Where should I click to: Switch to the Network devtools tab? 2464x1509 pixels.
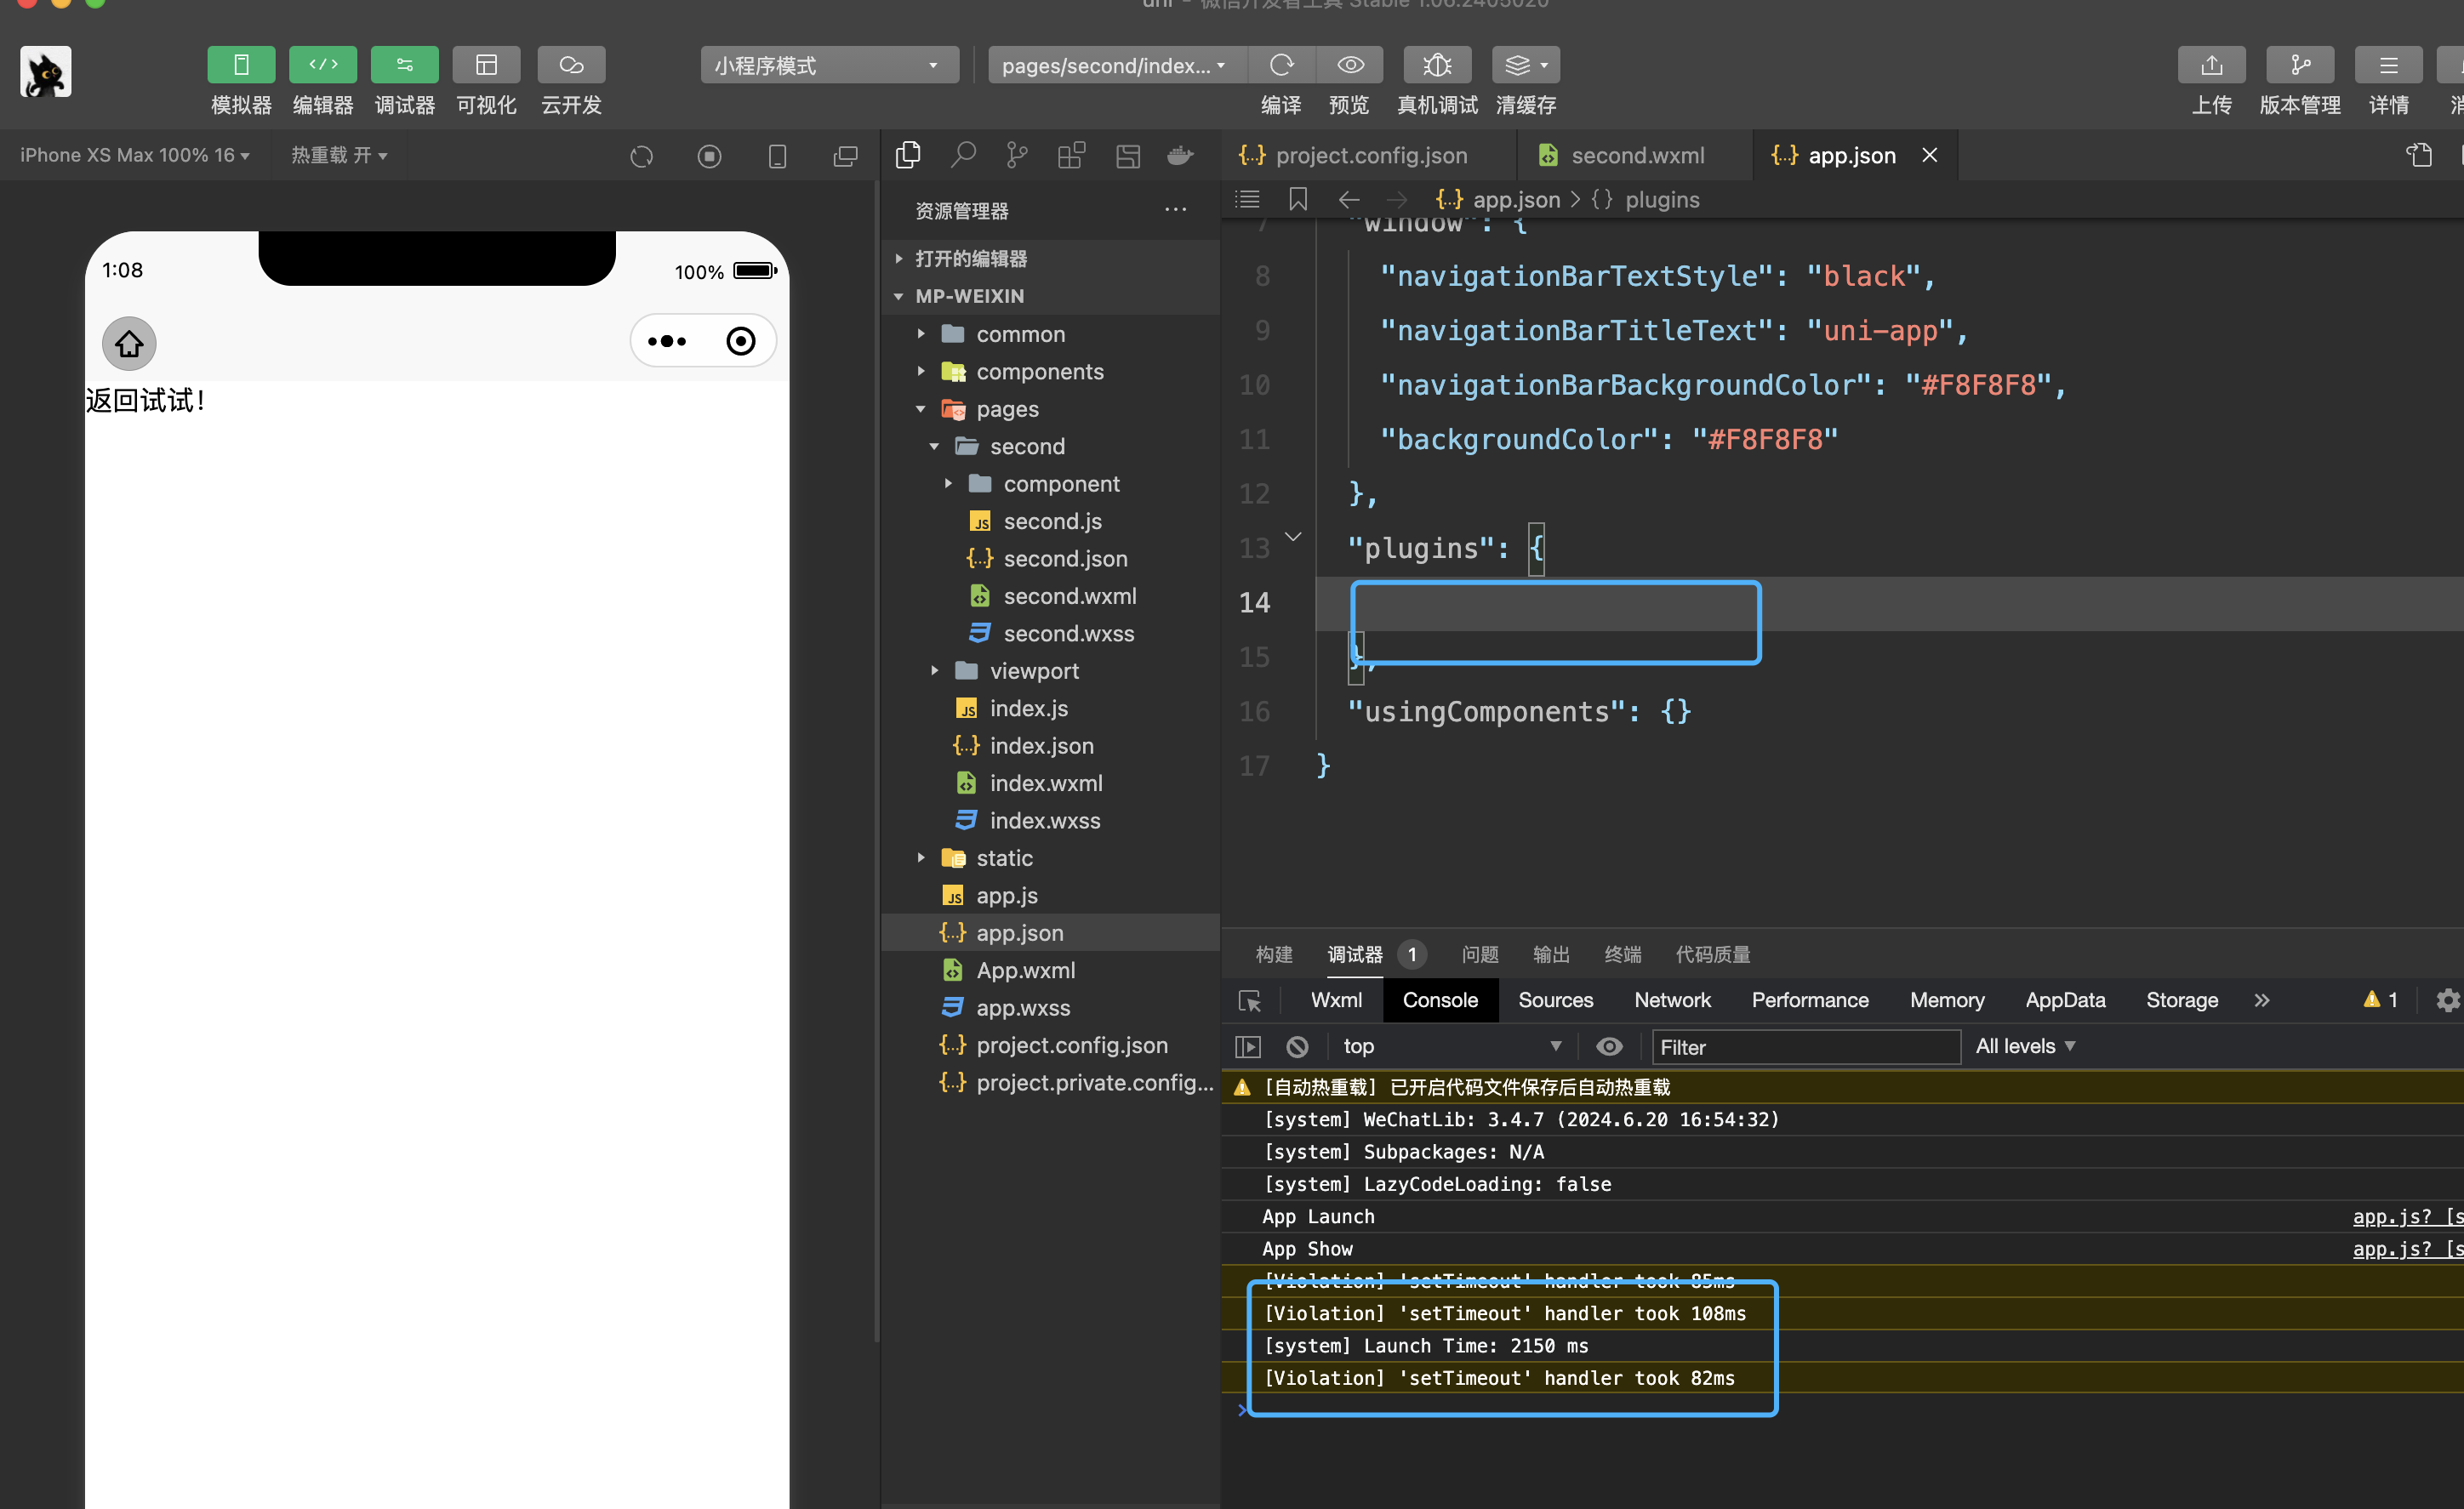tap(1672, 1000)
